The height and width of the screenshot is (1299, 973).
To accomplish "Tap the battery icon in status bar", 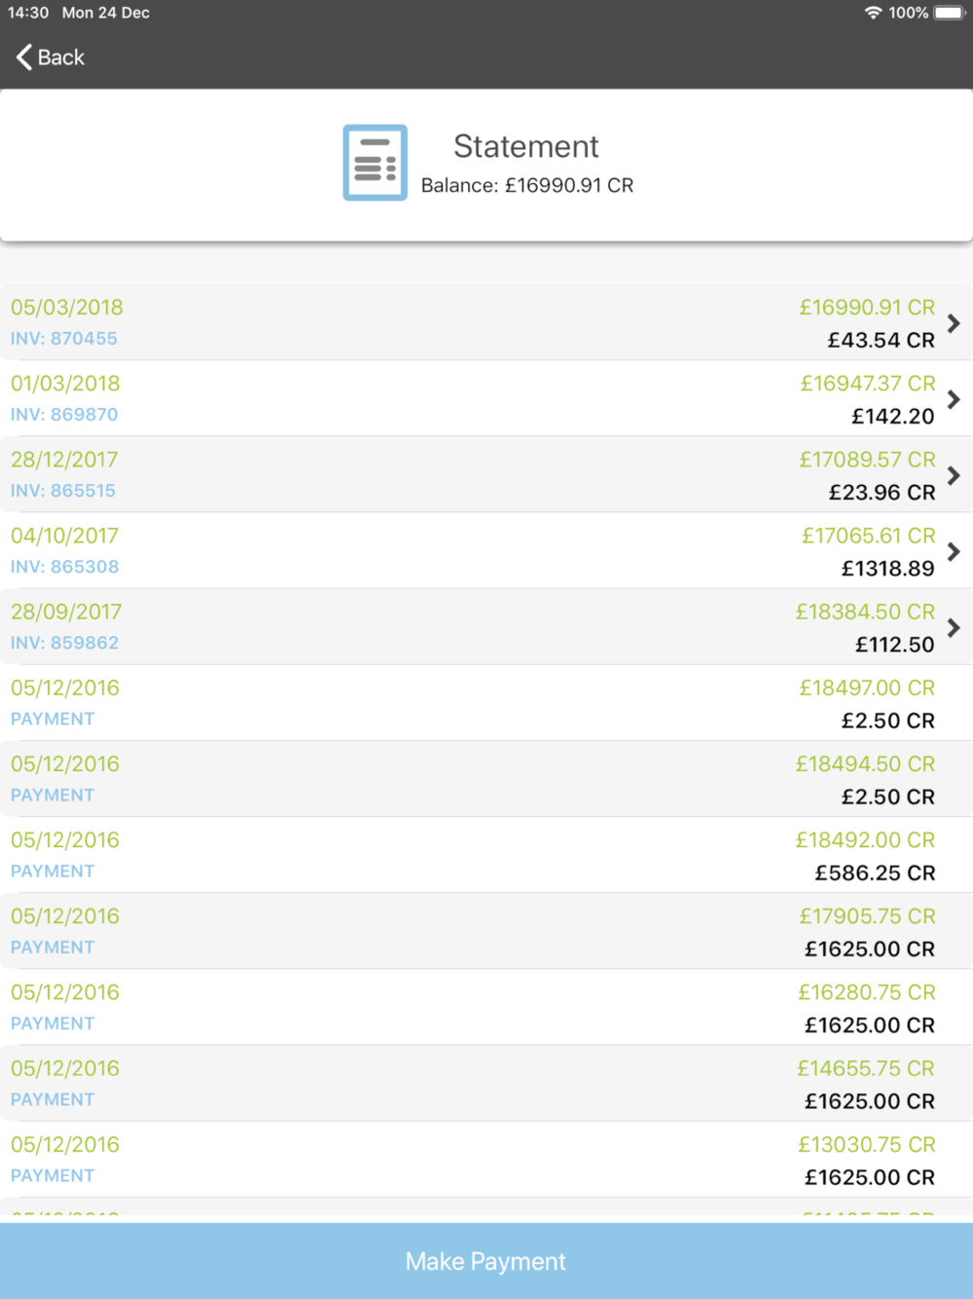I will click(x=950, y=13).
